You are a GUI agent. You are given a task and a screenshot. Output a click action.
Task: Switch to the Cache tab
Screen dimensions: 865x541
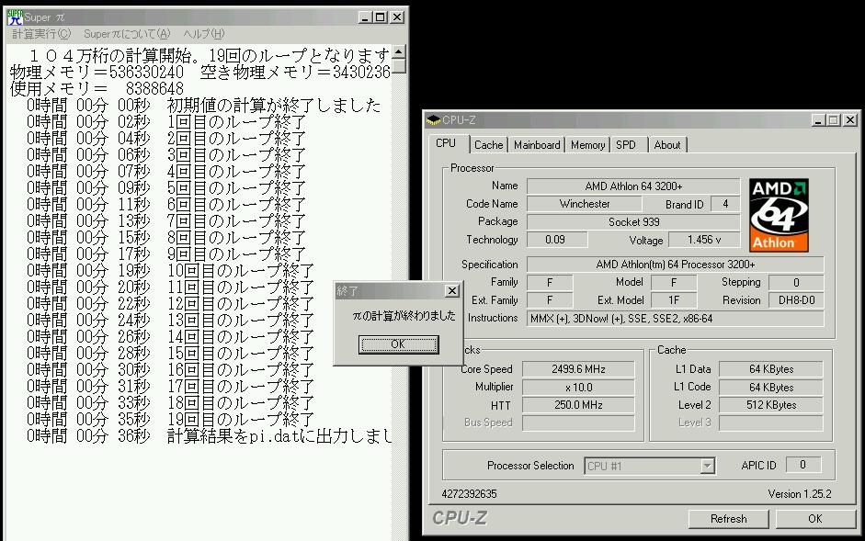[489, 145]
